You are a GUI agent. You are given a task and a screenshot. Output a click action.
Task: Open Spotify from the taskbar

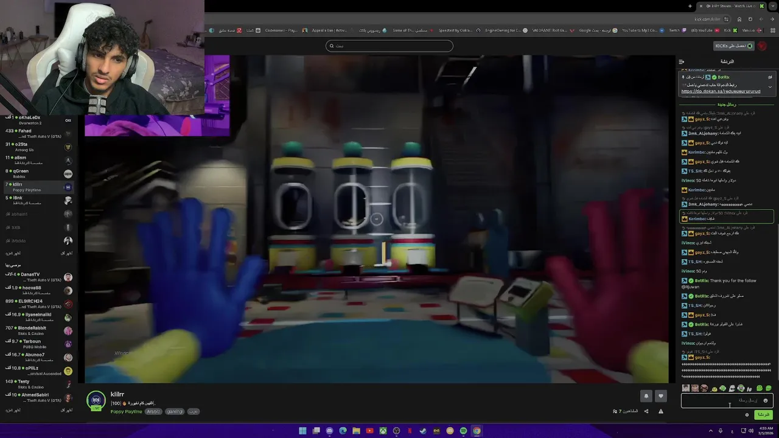coord(463,431)
